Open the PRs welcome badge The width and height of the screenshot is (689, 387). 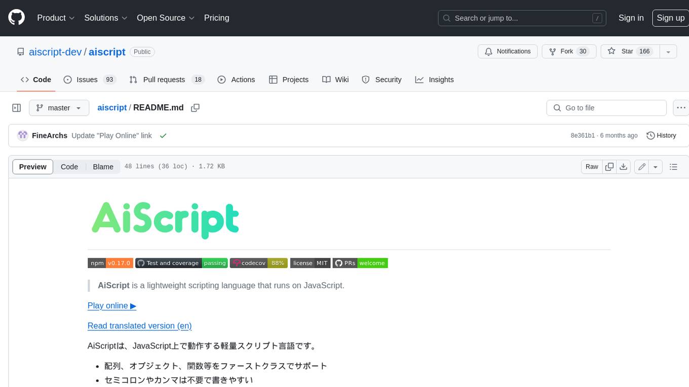[x=360, y=263]
